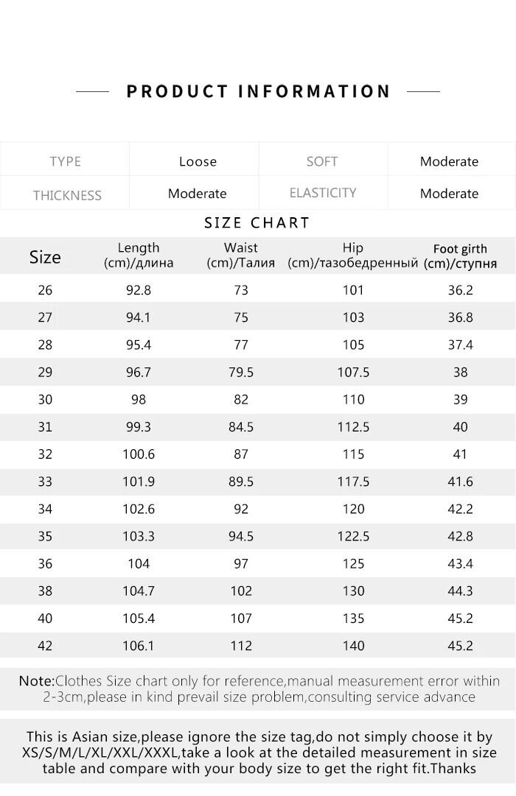The image size is (516, 796).
Task: Select size 42 in the Size column
Action: 45,646
